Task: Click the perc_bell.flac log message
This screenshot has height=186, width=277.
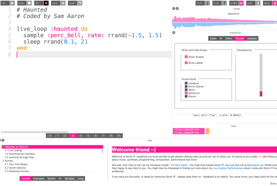Action: pos(216,115)
